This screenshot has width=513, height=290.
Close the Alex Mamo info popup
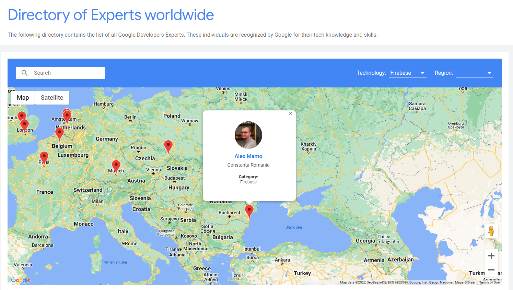[291, 113]
